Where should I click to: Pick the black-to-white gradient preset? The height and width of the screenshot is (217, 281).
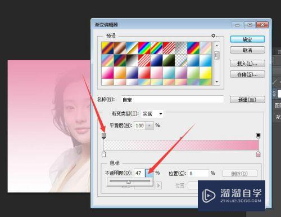[132, 60]
